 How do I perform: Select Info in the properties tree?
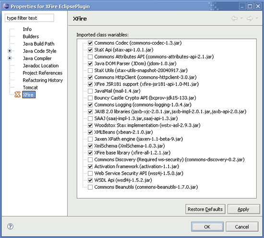[x=27, y=29]
